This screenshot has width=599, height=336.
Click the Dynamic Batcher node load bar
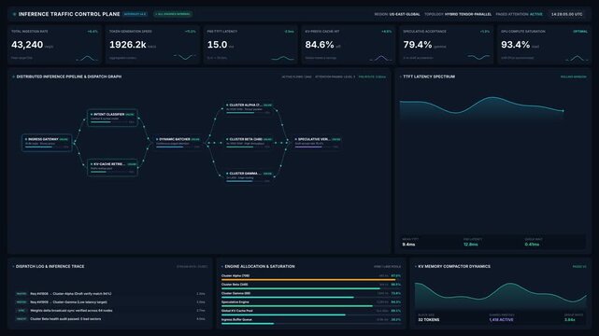[174, 147]
